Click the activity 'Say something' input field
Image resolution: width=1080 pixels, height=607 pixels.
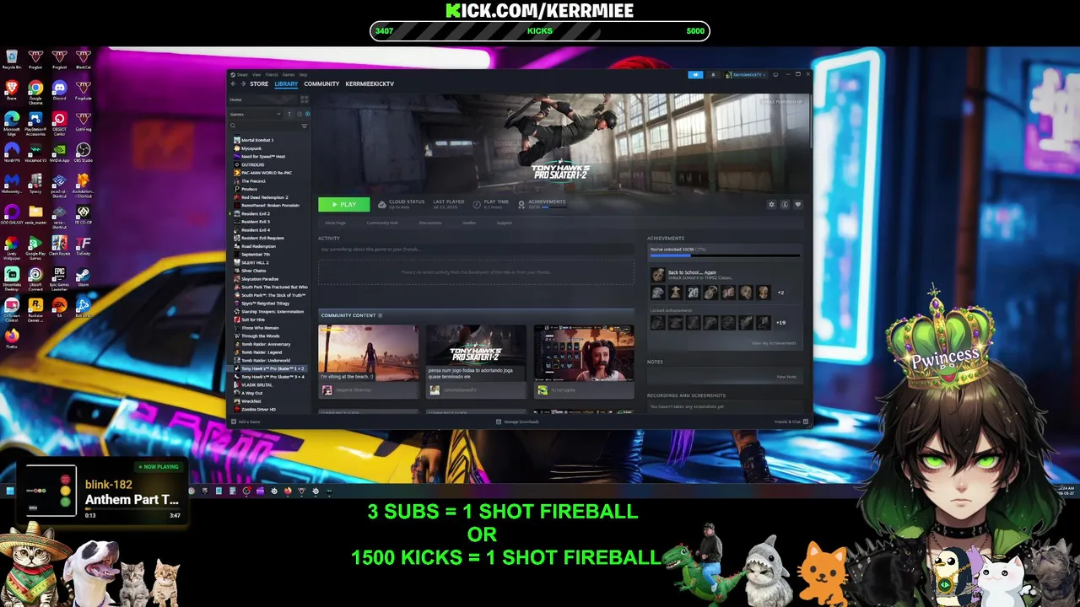pos(476,250)
